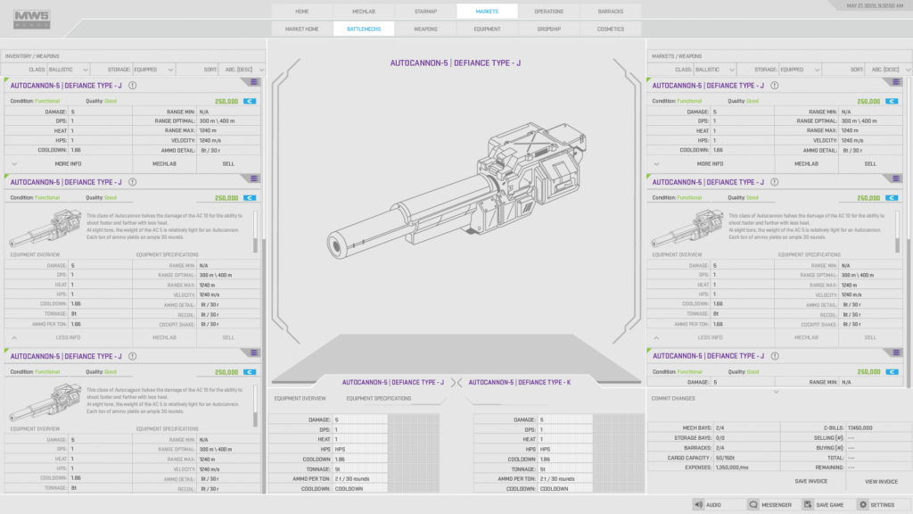Viewport: 913px width, 514px height.
Task: Click the info icon on first market Autocannon-5
Action: pos(773,86)
